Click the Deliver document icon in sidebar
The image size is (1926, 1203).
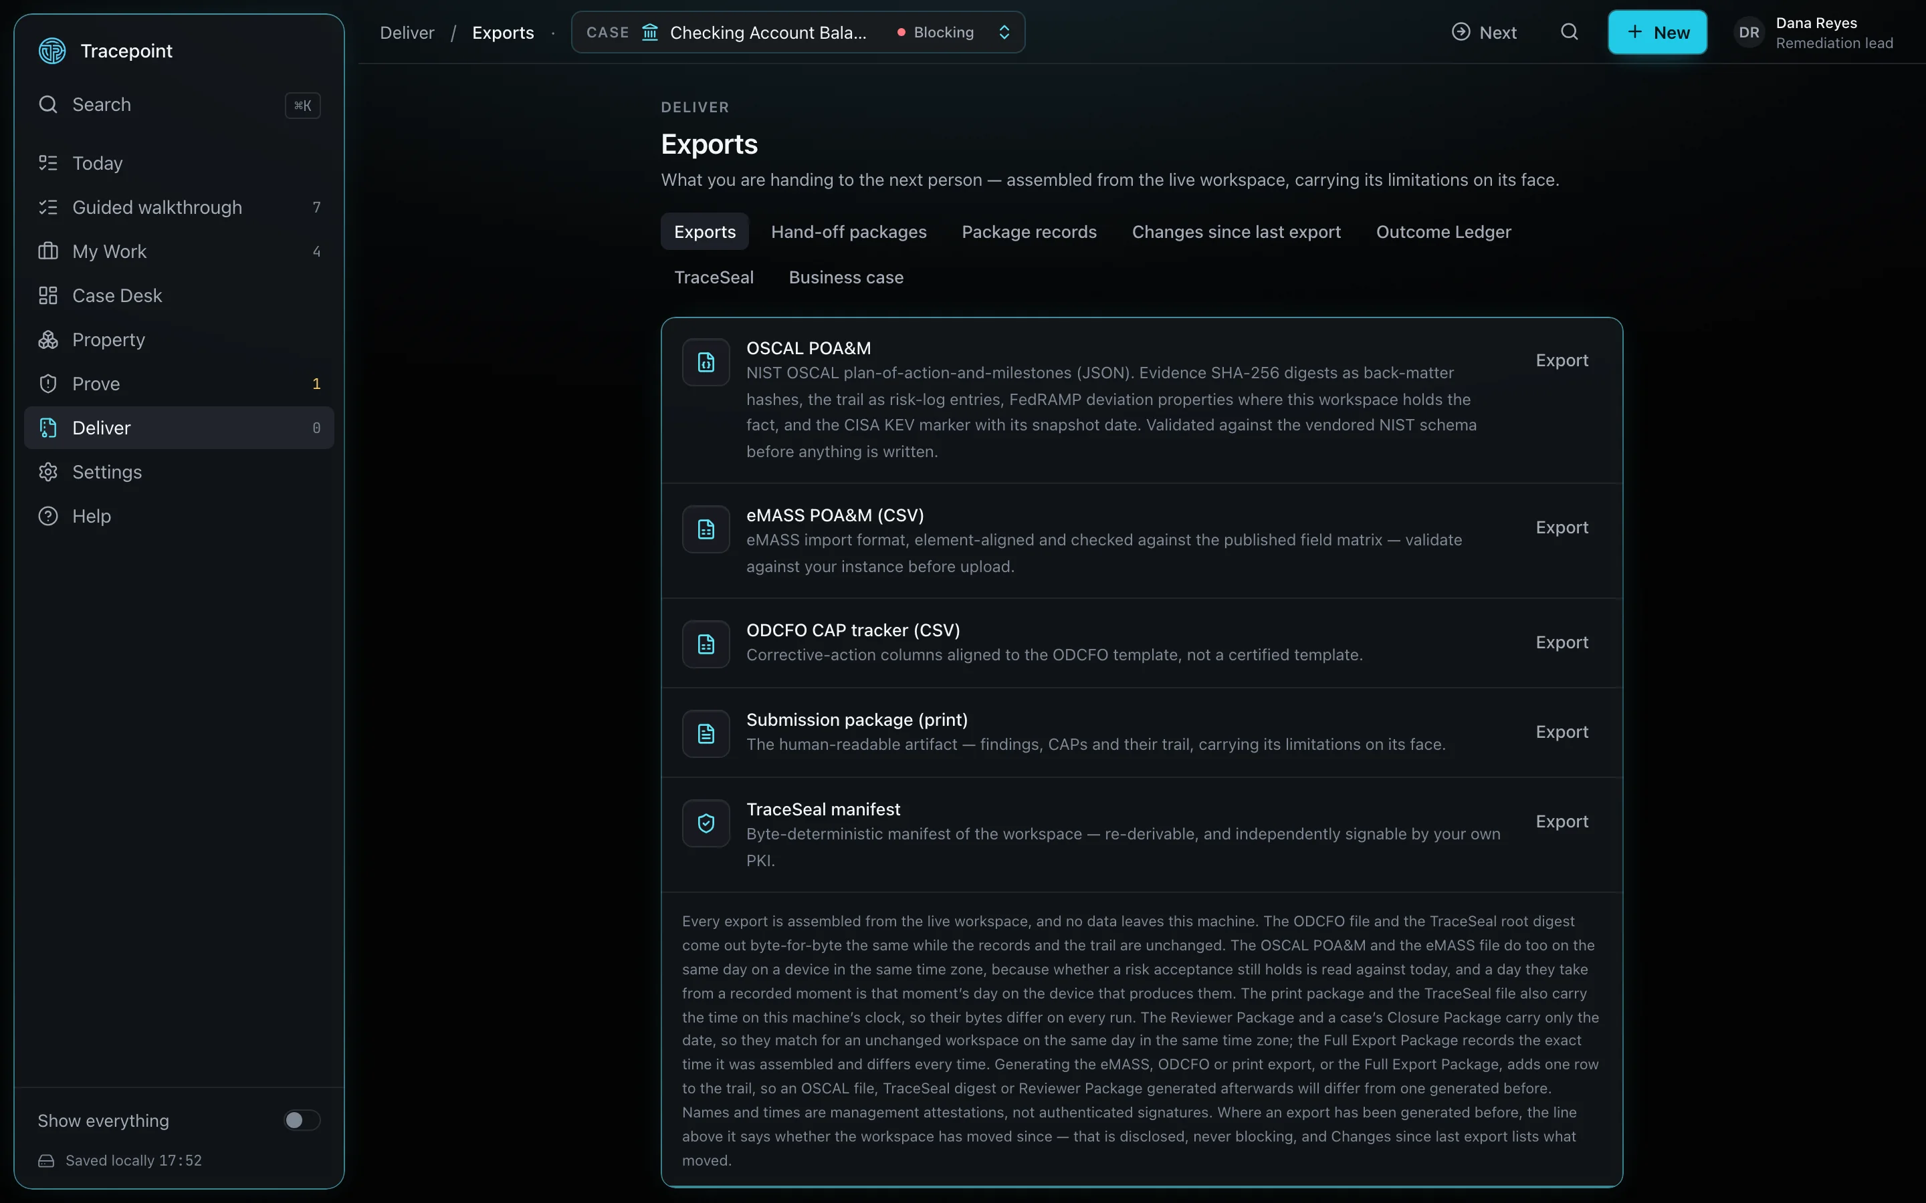[x=47, y=428]
